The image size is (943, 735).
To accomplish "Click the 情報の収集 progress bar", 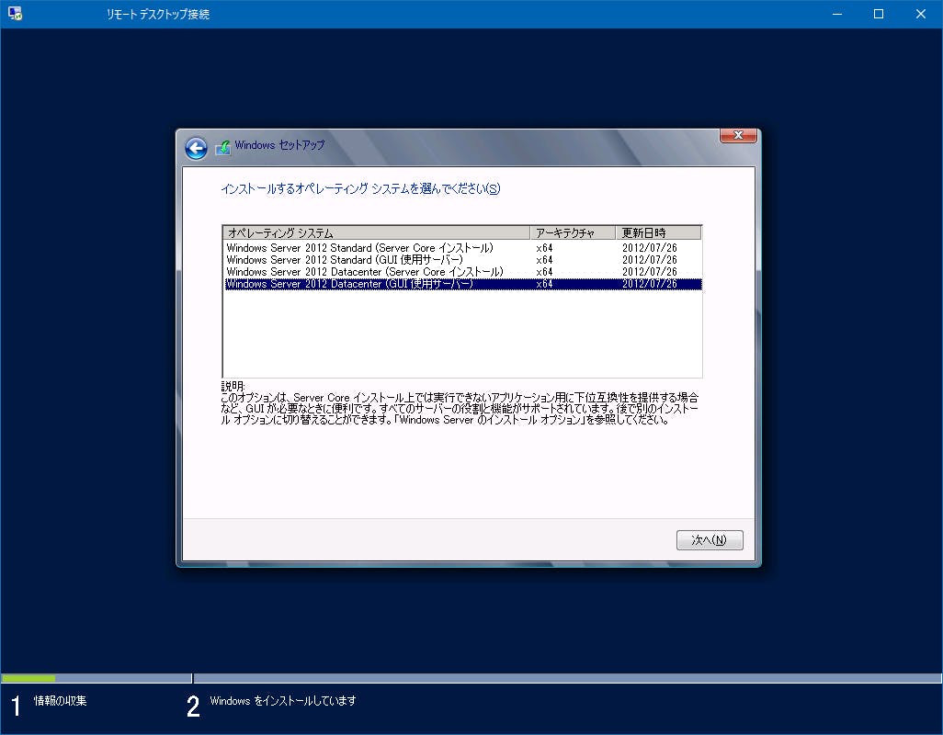I will click(97, 678).
